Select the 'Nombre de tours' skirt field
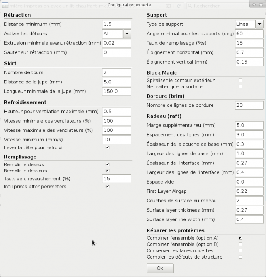This screenshot has width=266, height=277. [117, 73]
